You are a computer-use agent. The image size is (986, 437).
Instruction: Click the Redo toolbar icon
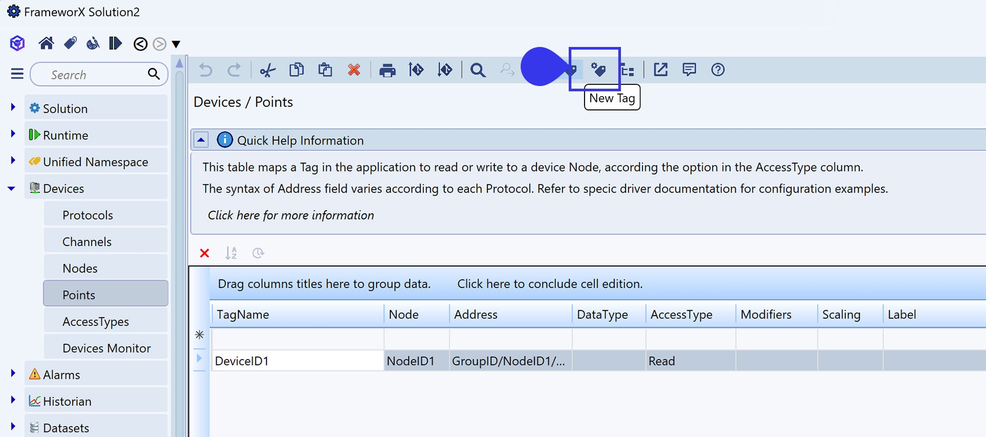(234, 70)
